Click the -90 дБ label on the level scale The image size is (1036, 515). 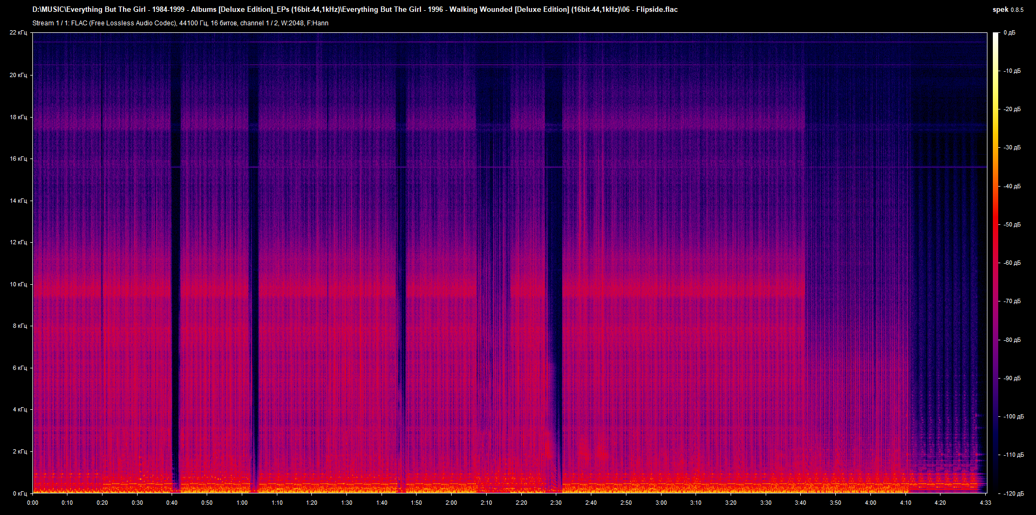pyautogui.click(x=1012, y=378)
